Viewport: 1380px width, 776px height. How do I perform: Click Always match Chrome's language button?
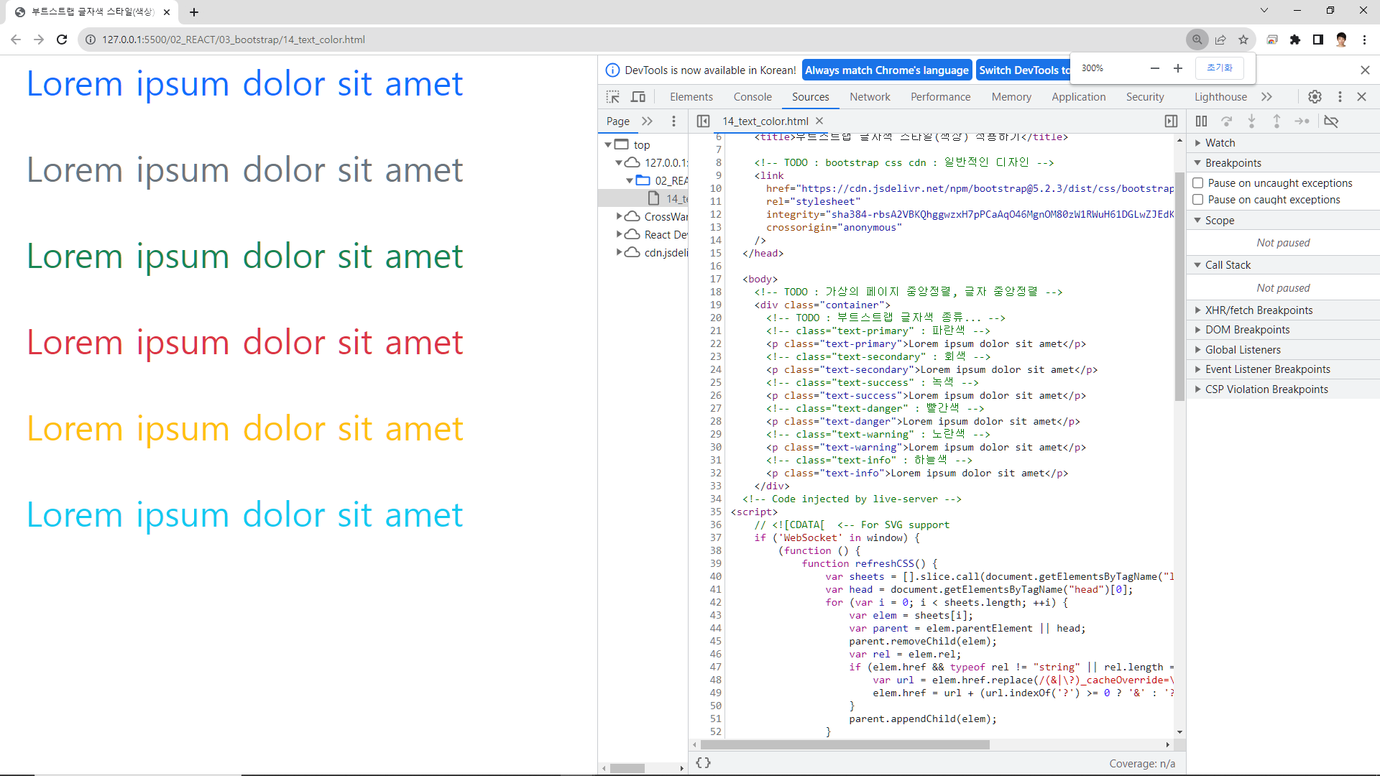[x=886, y=70]
